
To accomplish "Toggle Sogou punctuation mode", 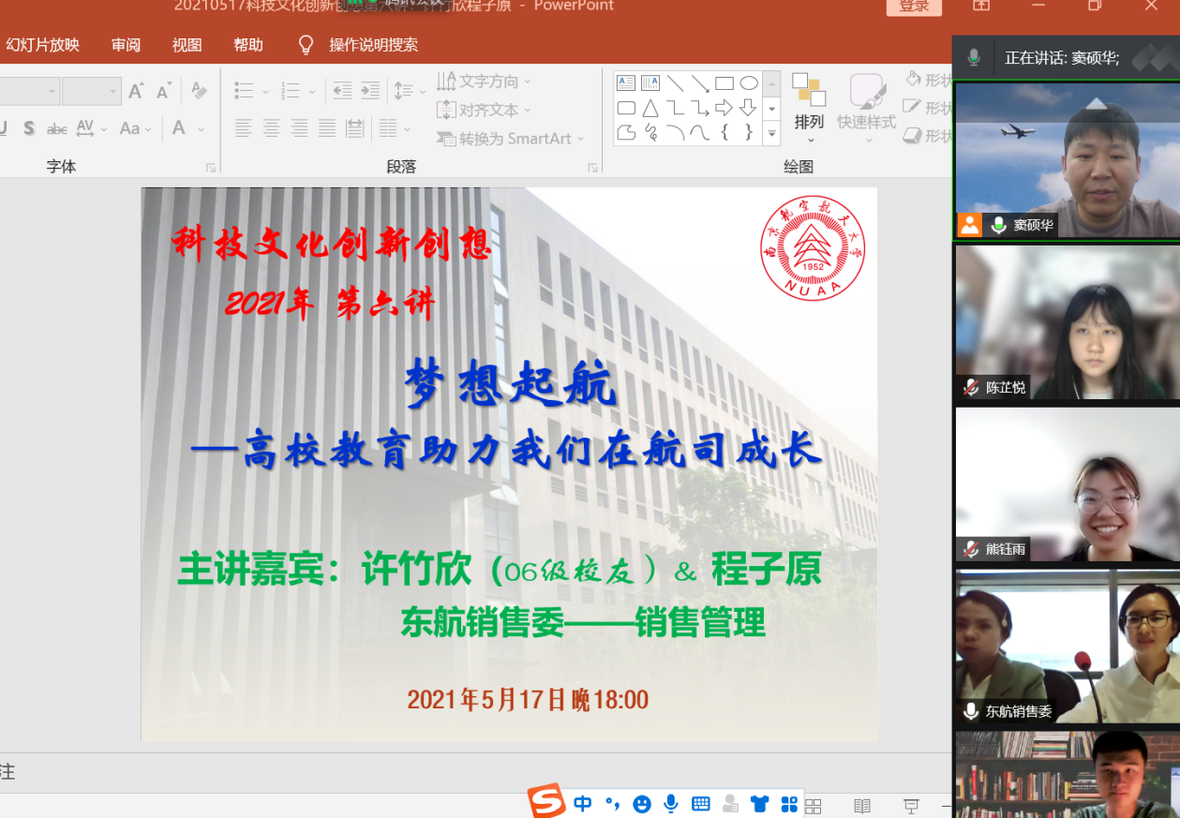I will [x=612, y=803].
